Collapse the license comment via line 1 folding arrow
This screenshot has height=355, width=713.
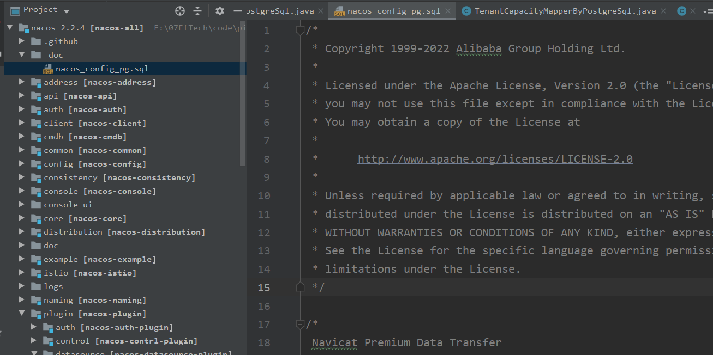[301, 30]
